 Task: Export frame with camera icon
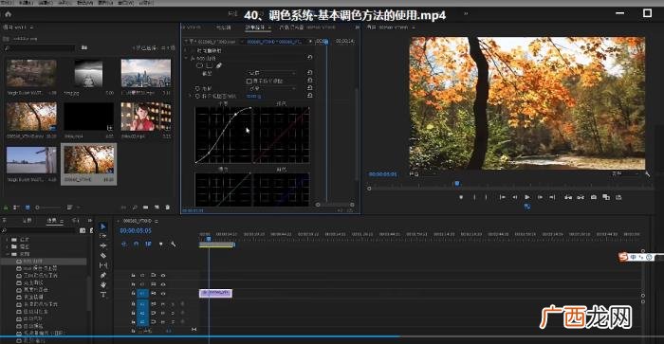click(594, 197)
